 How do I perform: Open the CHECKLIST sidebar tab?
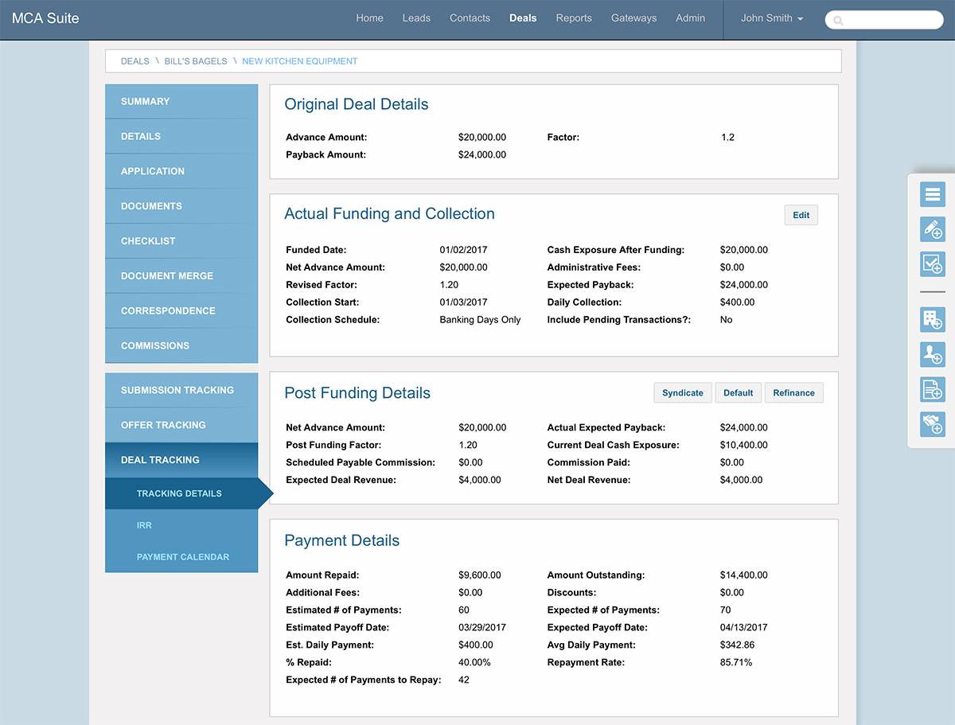pos(181,241)
